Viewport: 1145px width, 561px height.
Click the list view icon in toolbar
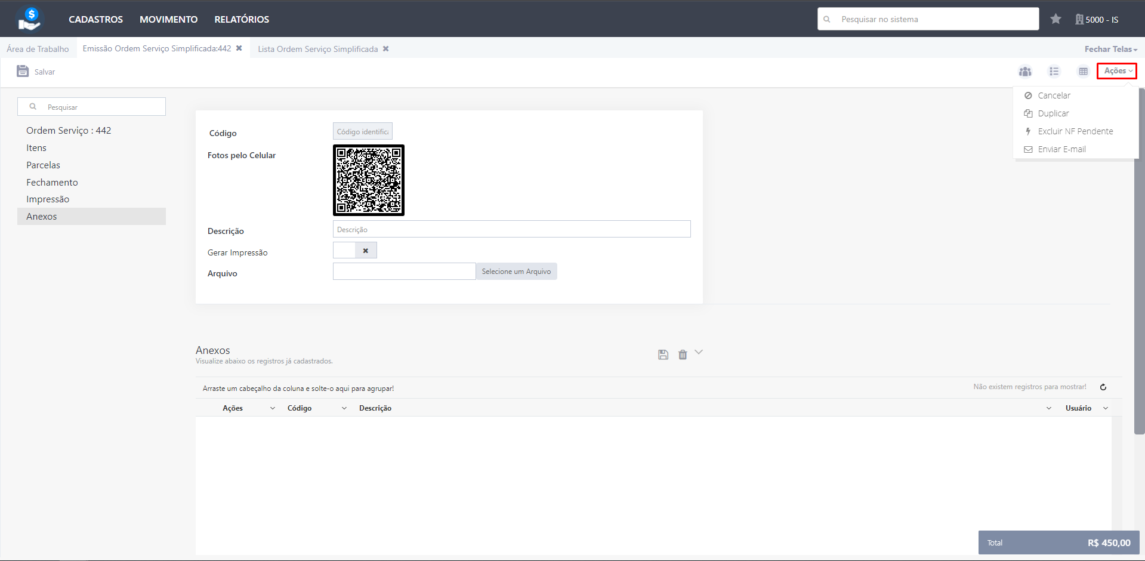(x=1054, y=71)
